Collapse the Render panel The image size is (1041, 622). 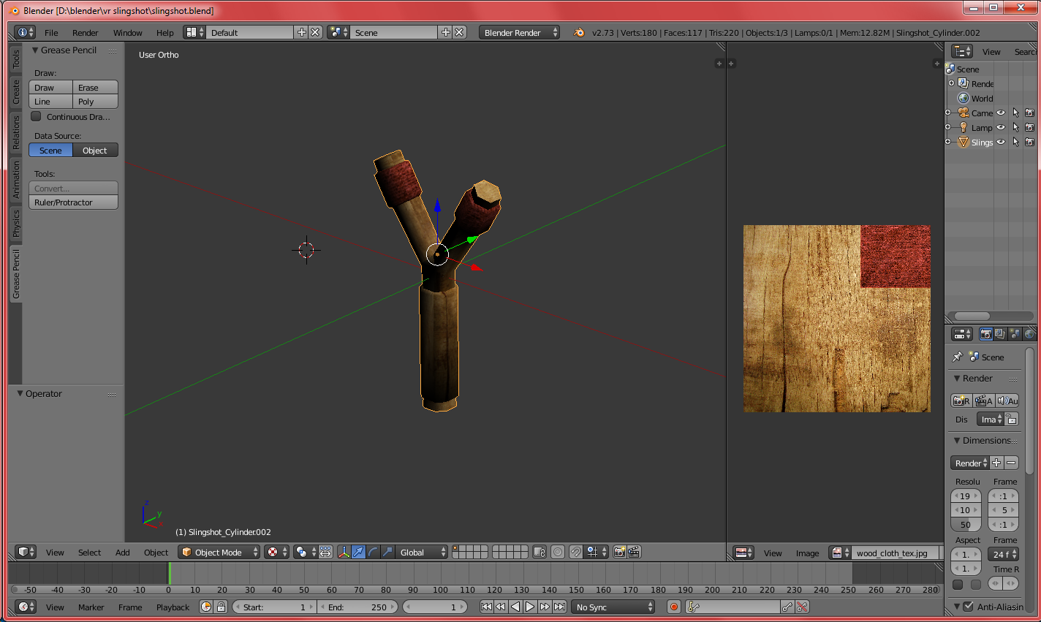[x=957, y=379]
